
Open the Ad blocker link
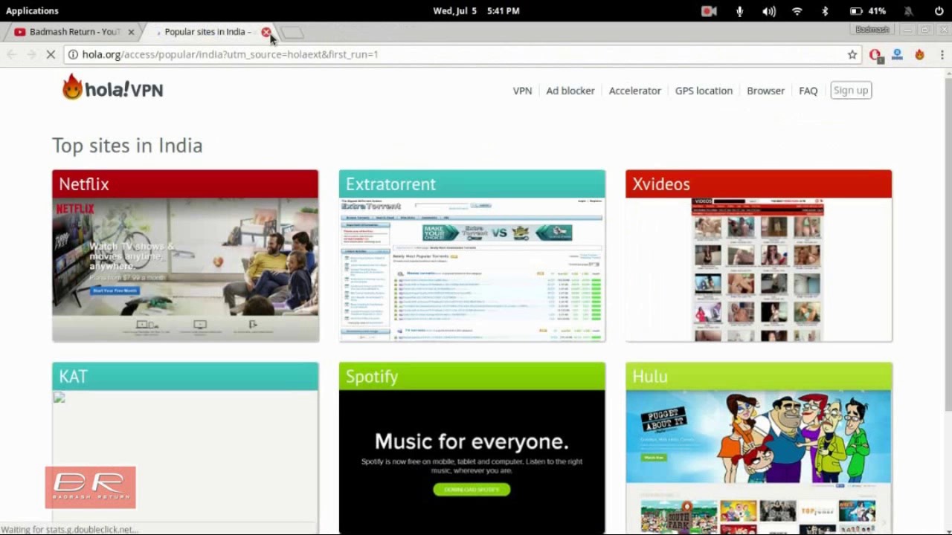click(x=570, y=91)
